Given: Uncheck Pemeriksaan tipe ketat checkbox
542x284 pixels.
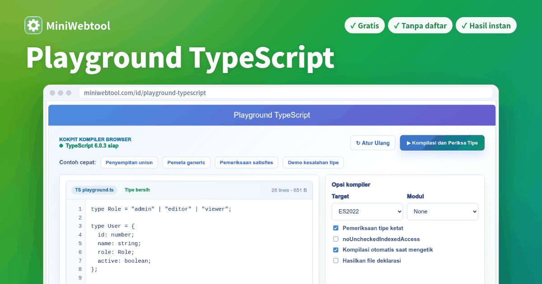Looking at the screenshot, I should [336, 228].
